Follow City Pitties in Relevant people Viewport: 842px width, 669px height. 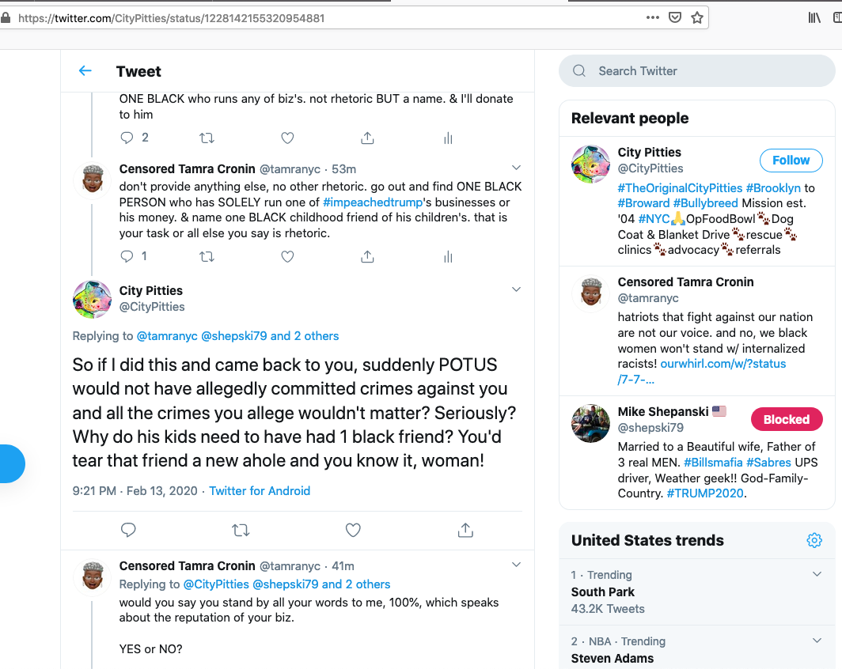[791, 160]
